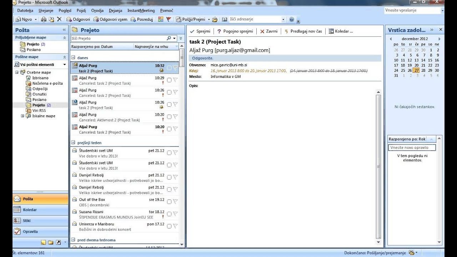Switch to Stiki in navigation pane

(40, 221)
